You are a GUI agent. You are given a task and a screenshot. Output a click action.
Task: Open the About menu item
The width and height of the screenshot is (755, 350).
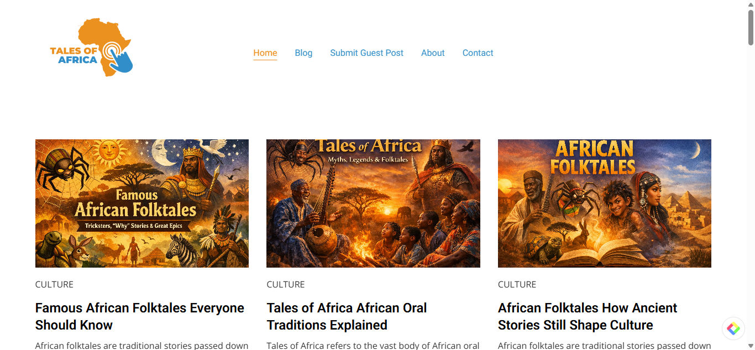[x=433, y=53]
